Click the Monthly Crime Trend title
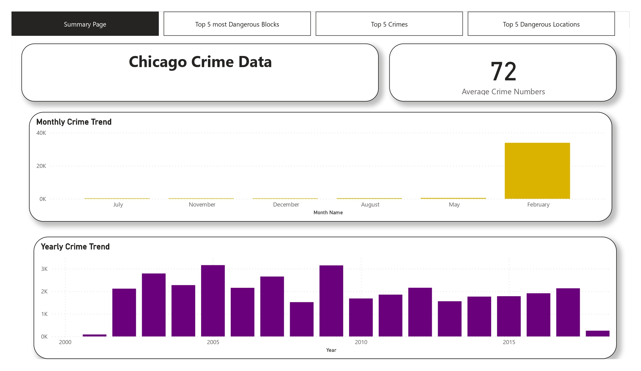 click(x=74, y=122)
